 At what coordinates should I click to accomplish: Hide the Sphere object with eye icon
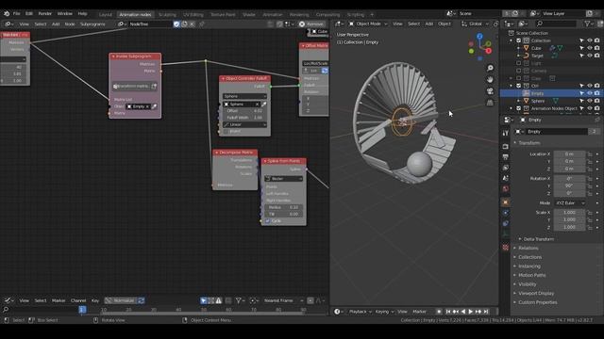coord(589,101)
